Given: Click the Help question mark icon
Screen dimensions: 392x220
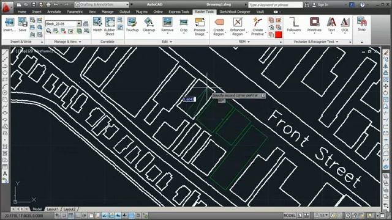Looking at the screenshot, I should coord(362,5).
